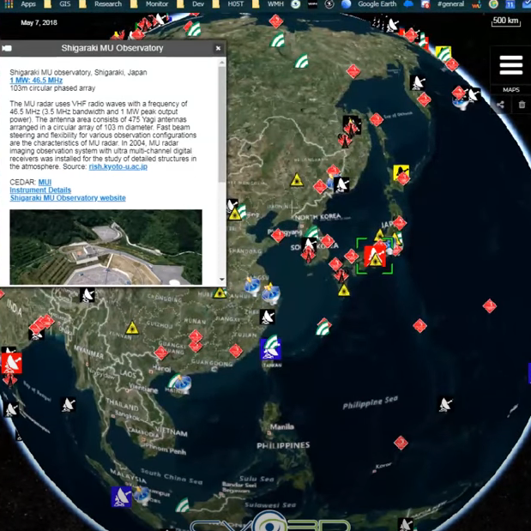Click the 'NORTH KOREA' country label
Screen dimensions: 531x531
317,217
